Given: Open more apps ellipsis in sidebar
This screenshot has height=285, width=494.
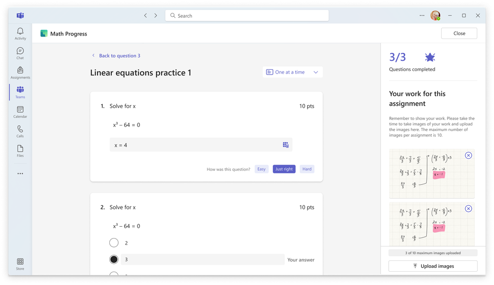Looking at the screenshot, I should coord(20,173).
